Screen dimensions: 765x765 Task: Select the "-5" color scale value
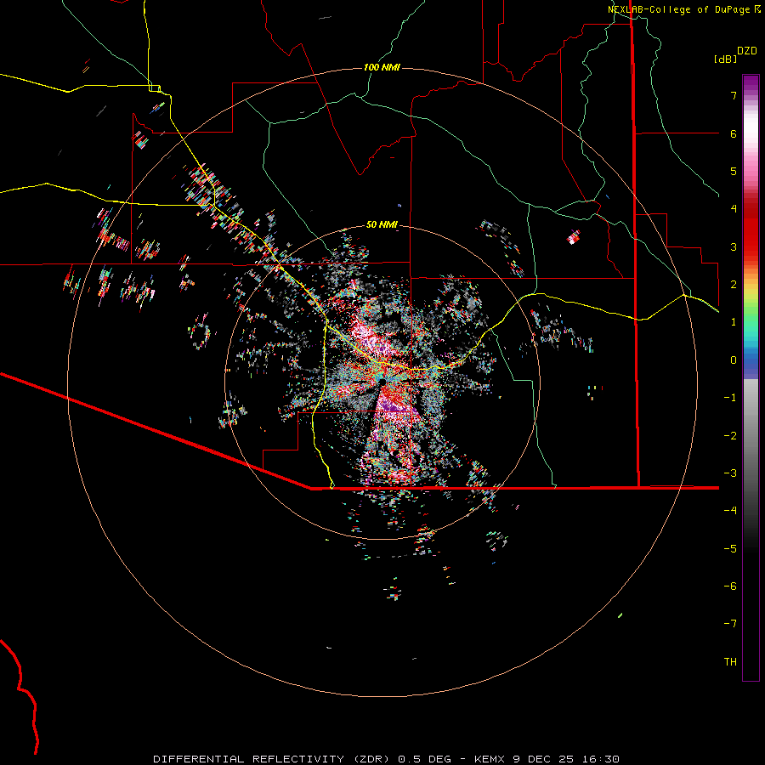tap(730, 549)
